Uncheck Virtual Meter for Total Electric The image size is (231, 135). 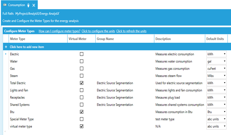click(82, 83)
